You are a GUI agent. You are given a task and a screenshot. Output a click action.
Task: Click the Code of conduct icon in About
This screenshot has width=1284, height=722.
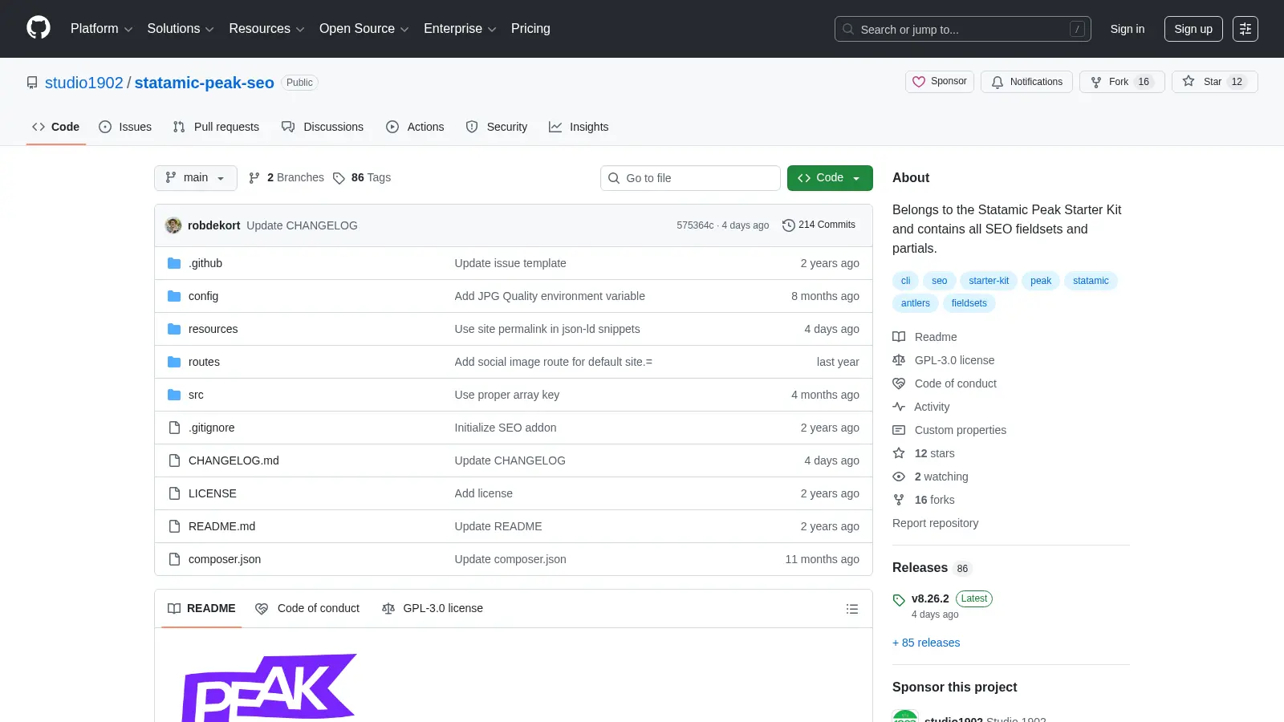(899, 383)
